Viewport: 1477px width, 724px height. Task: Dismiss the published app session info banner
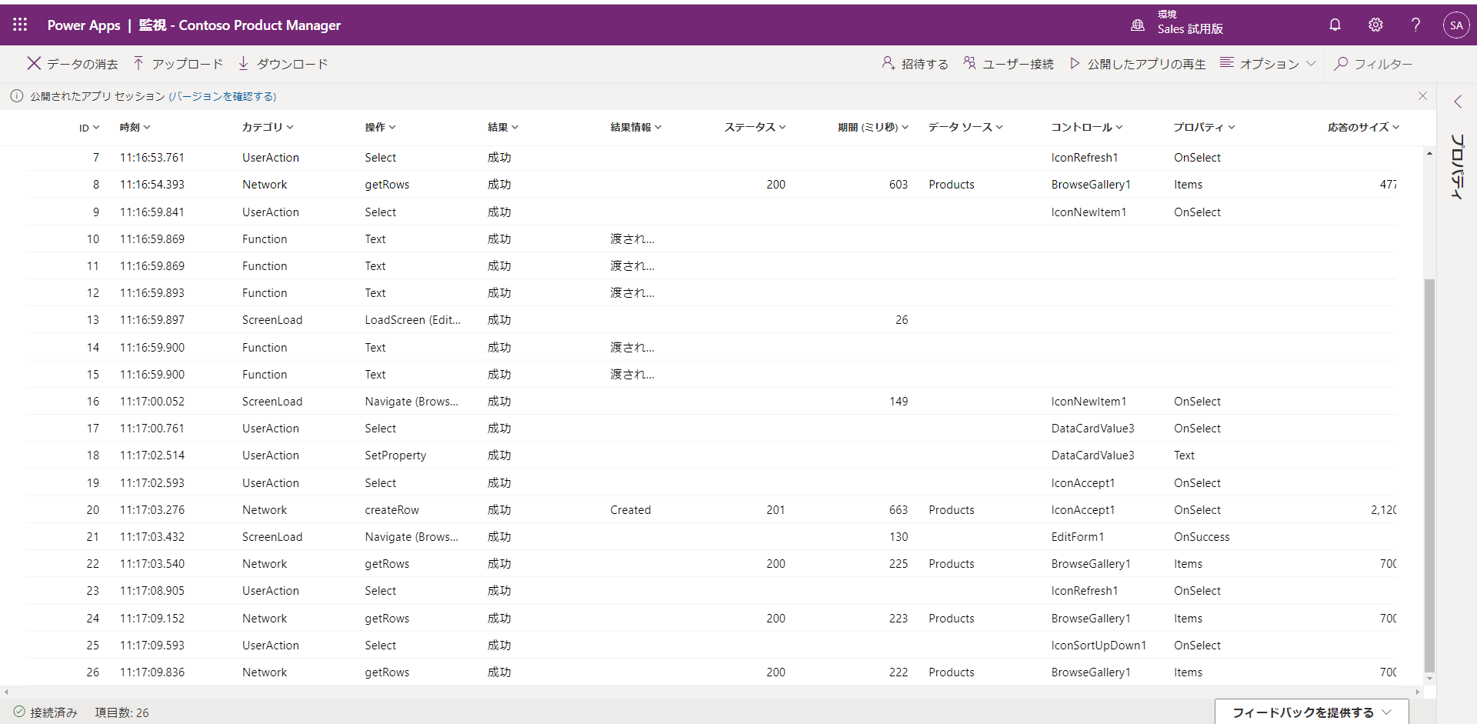[x=1422, y=96]
